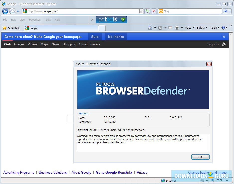Click the PC Tools Browser Defender logo
The image size is (234, 184).
pos(111,20)
